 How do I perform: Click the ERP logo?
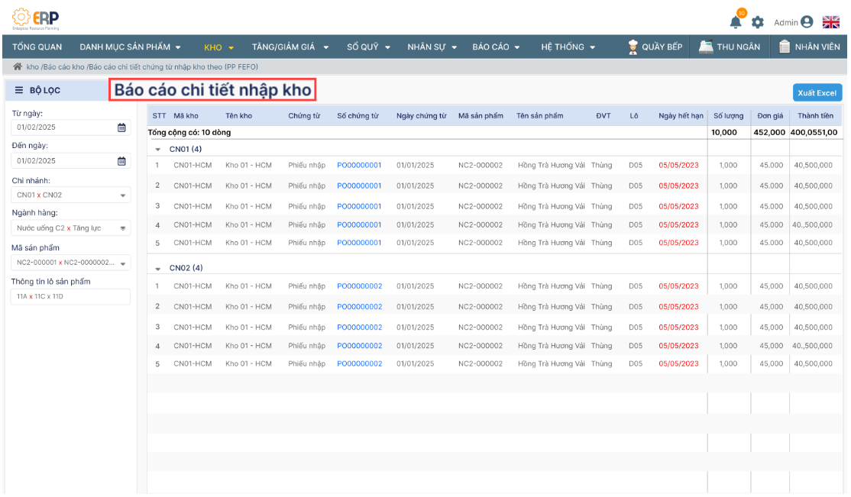(36, 18)
